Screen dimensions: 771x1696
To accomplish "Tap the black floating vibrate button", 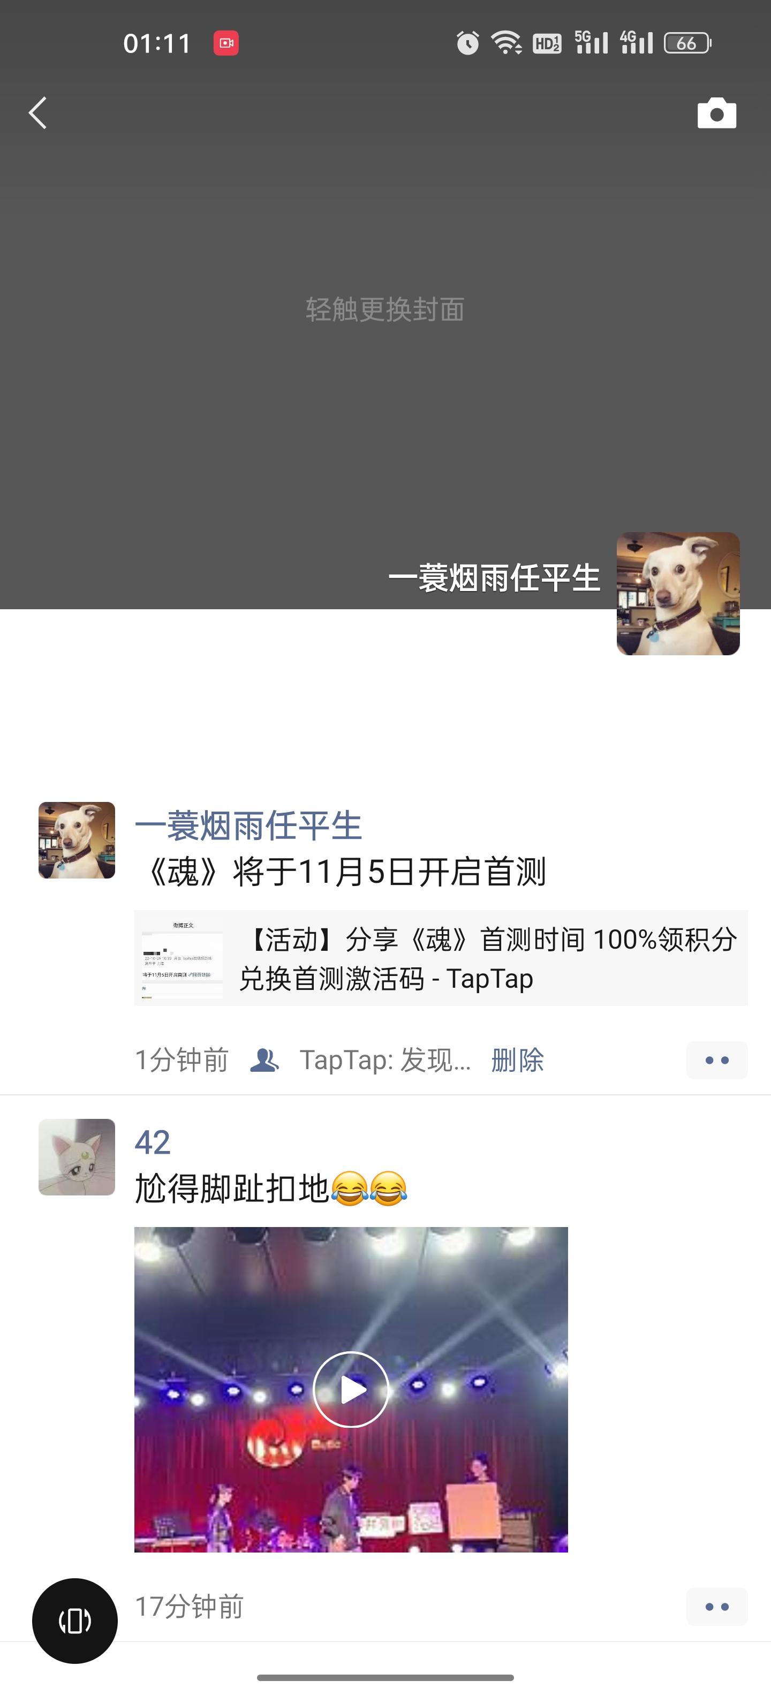I will tap(75, 1621).
